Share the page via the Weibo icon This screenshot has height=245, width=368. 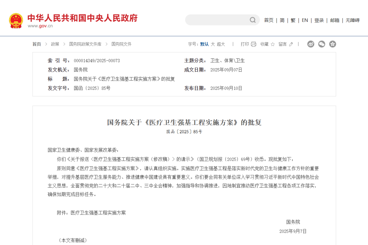tap(310, 44)
